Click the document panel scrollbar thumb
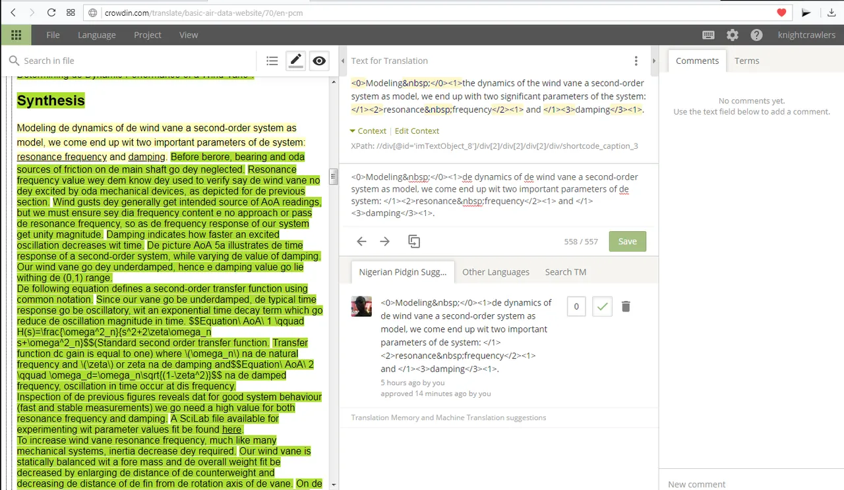The image size is (844, 490). tap(333, 176)
